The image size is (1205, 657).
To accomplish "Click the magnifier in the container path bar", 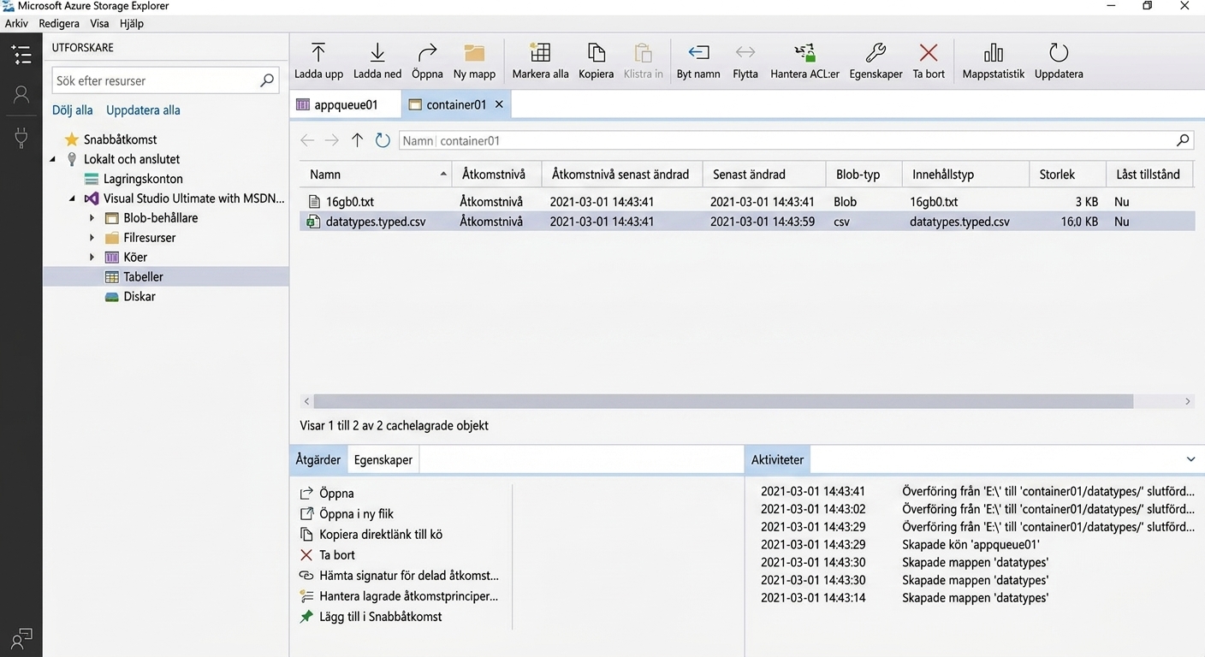I will 1183,140.
